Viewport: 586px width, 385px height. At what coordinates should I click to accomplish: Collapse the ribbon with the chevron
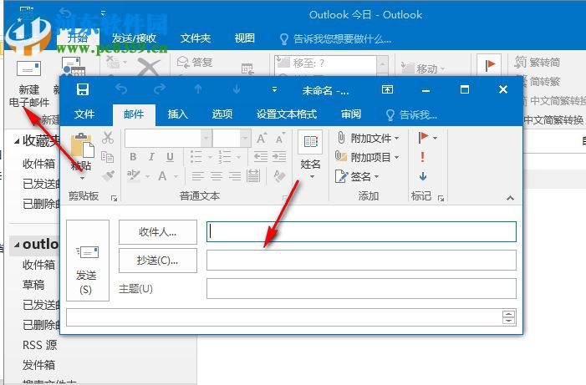click(x=510, y=198)
